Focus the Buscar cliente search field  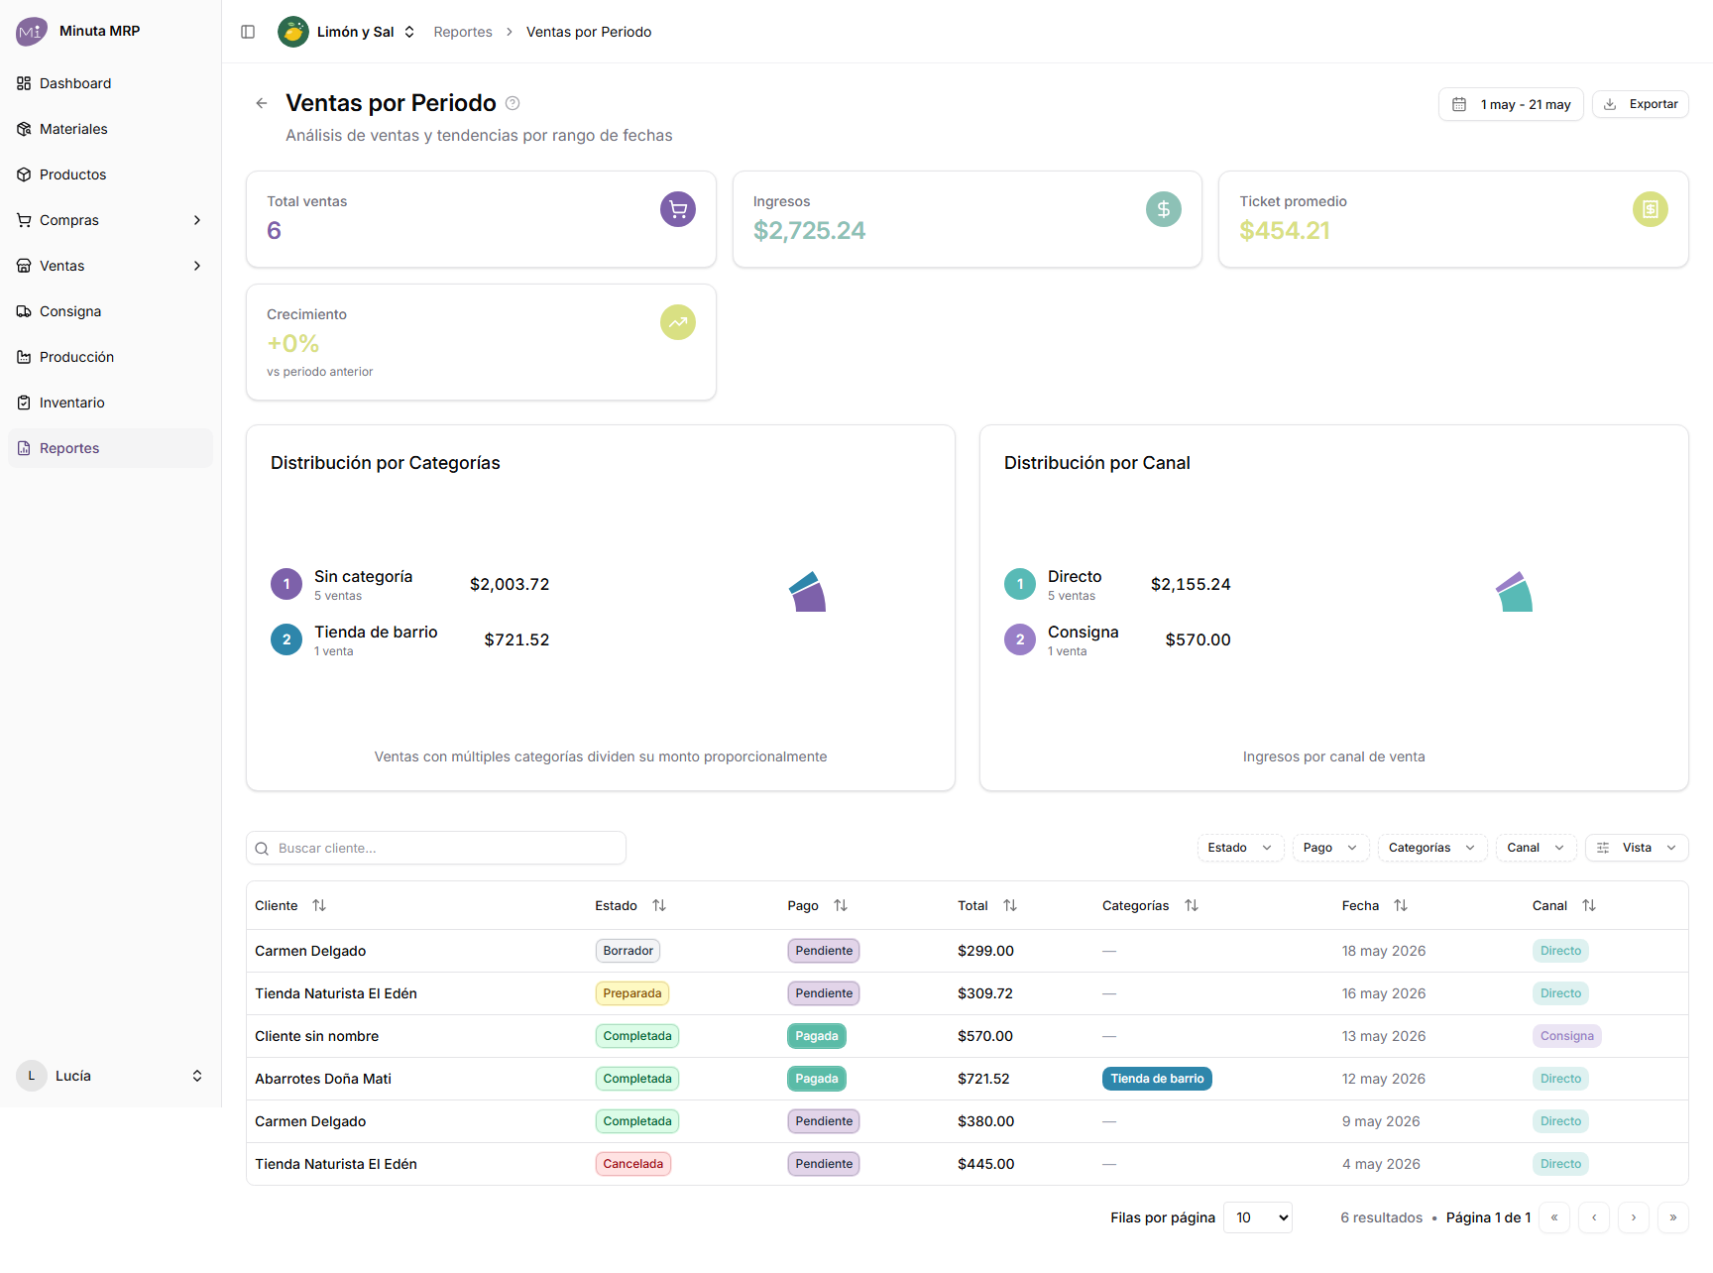tap(436, 848)
